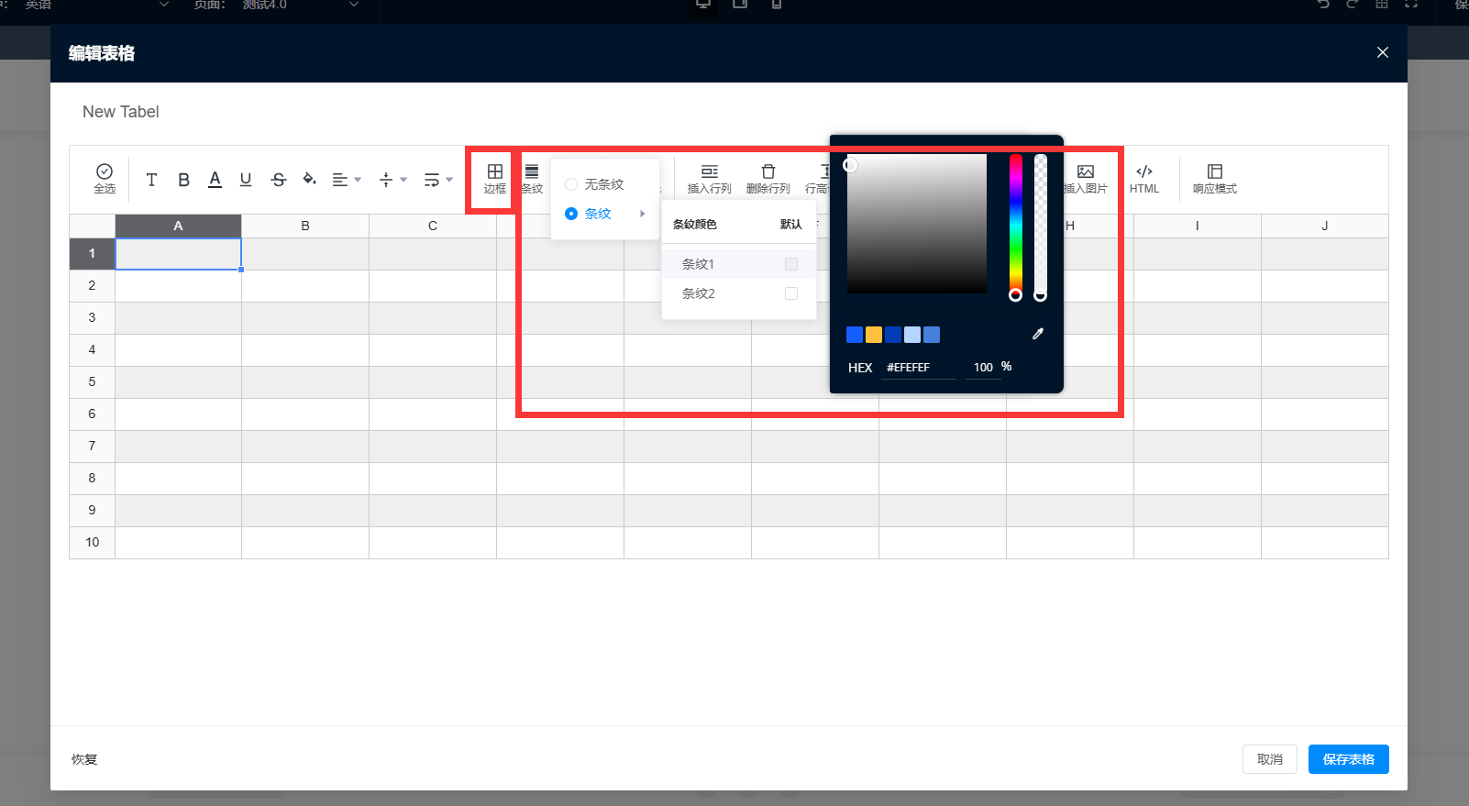Click the HEX color input field

click(919, 368)
